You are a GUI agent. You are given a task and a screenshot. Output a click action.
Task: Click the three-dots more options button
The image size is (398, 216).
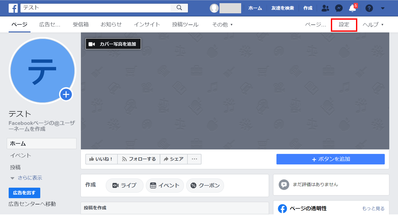[x=194, y=159]
